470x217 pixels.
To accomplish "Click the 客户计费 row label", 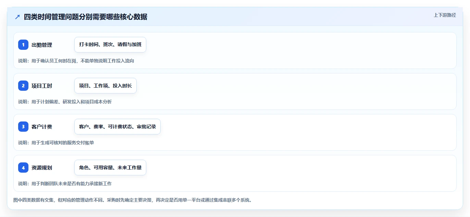I will coord(42,127).
